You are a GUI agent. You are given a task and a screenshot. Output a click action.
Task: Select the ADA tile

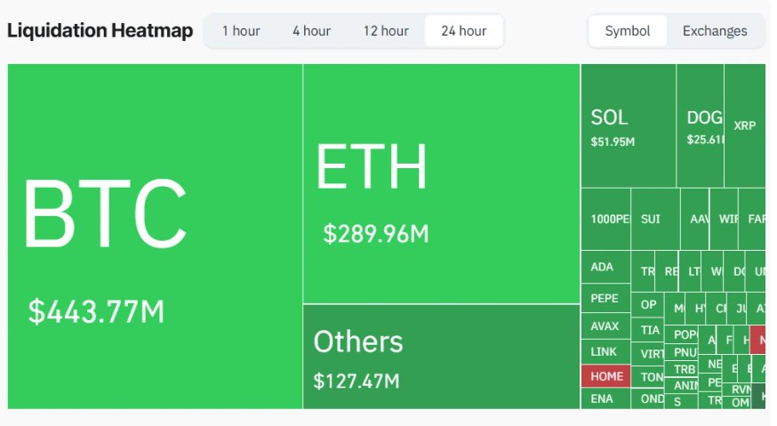(x=605, y=267)
